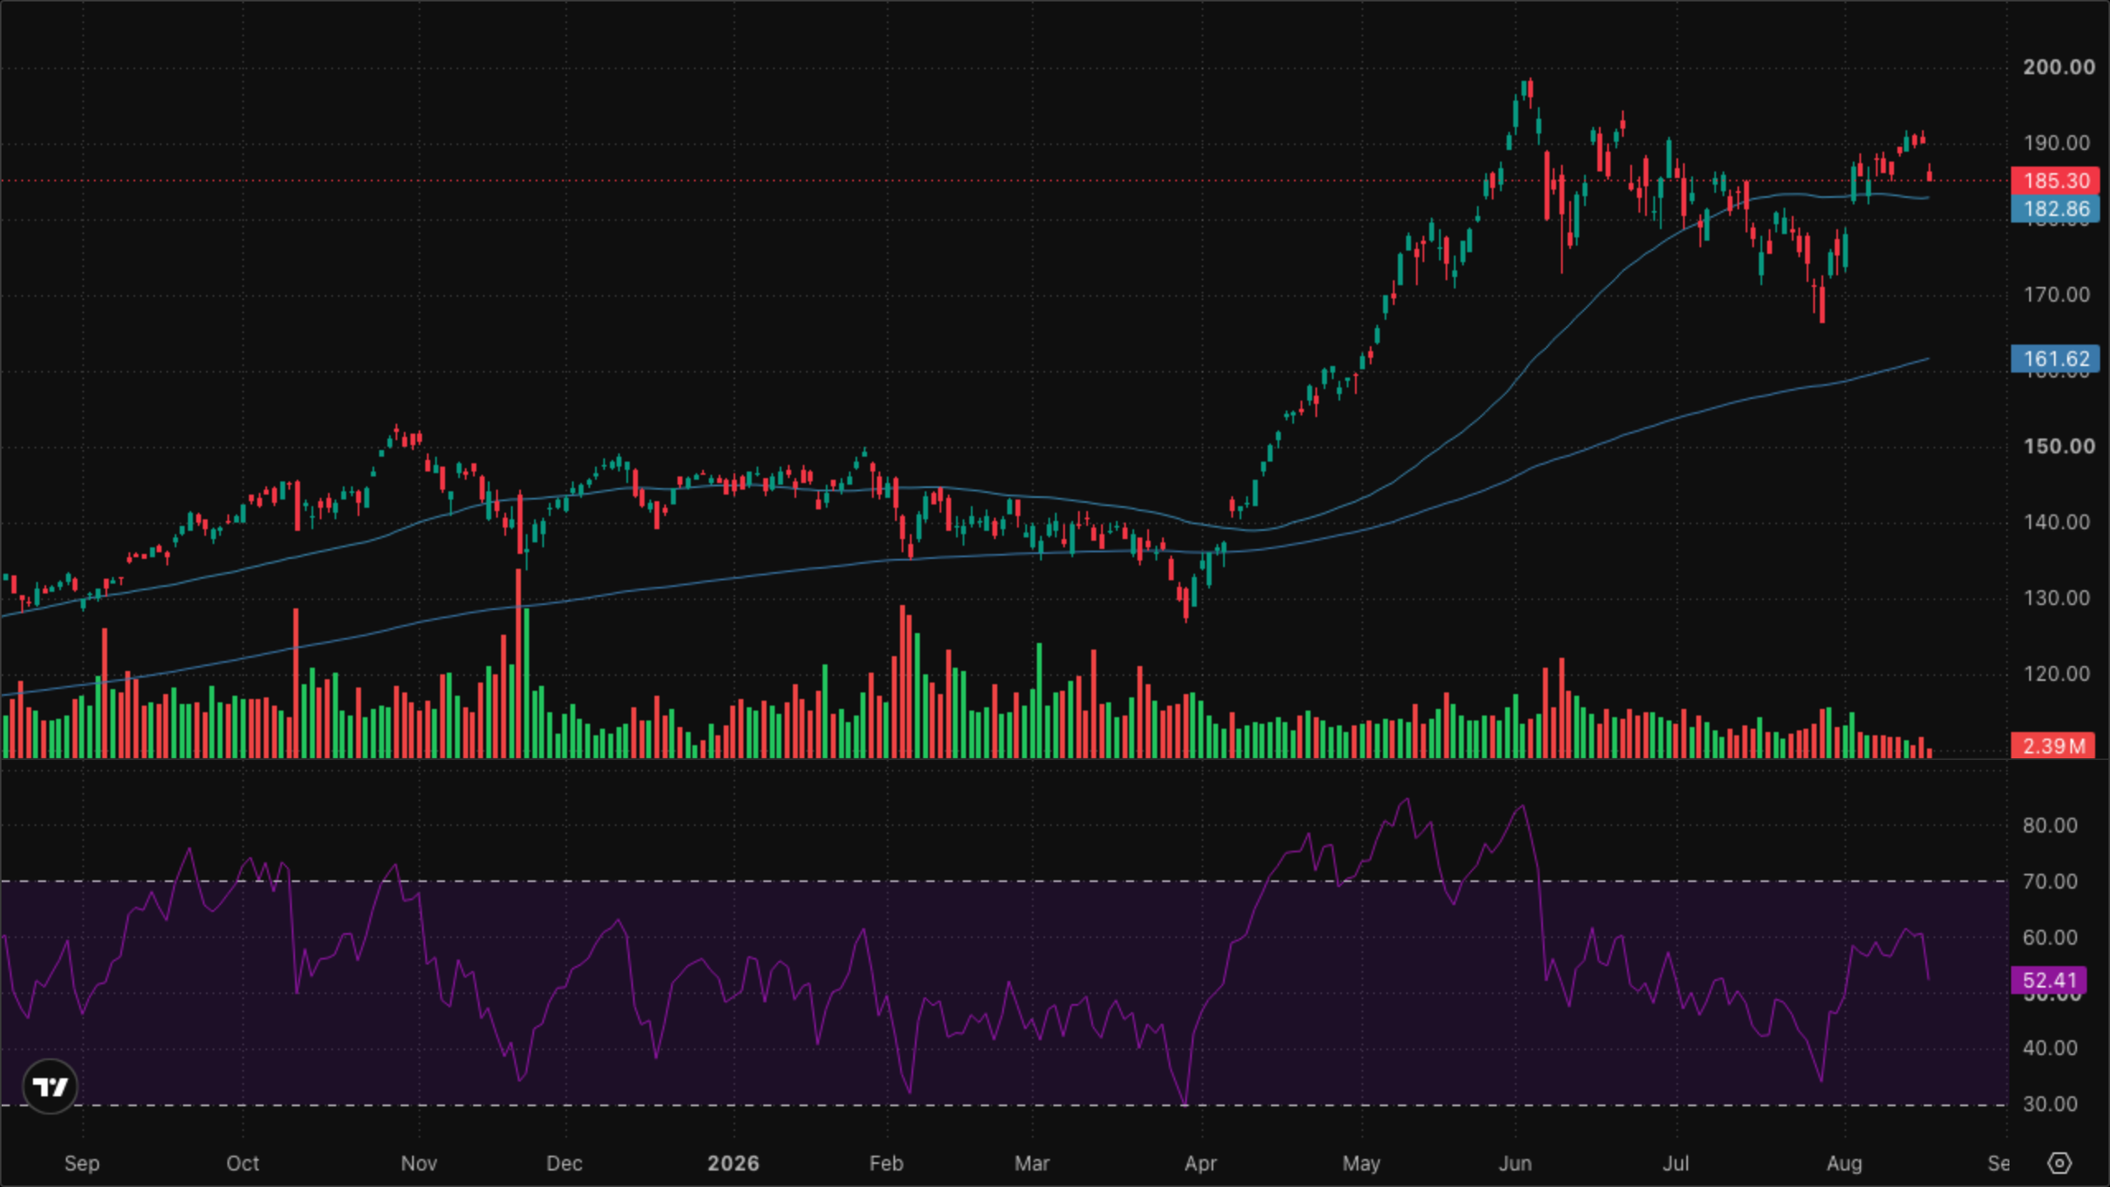Click the 80.00 RSI axis label
The width and height of the screenshot is (2110, 1187).
2050,826
